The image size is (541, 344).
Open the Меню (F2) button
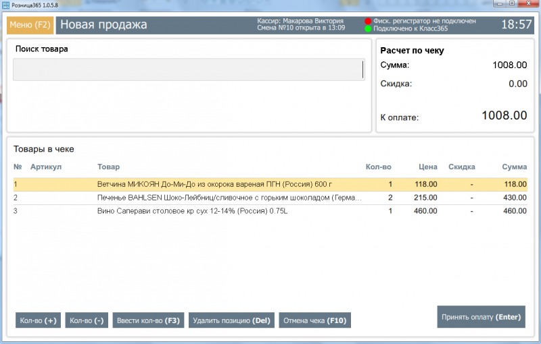click(30, 25)
